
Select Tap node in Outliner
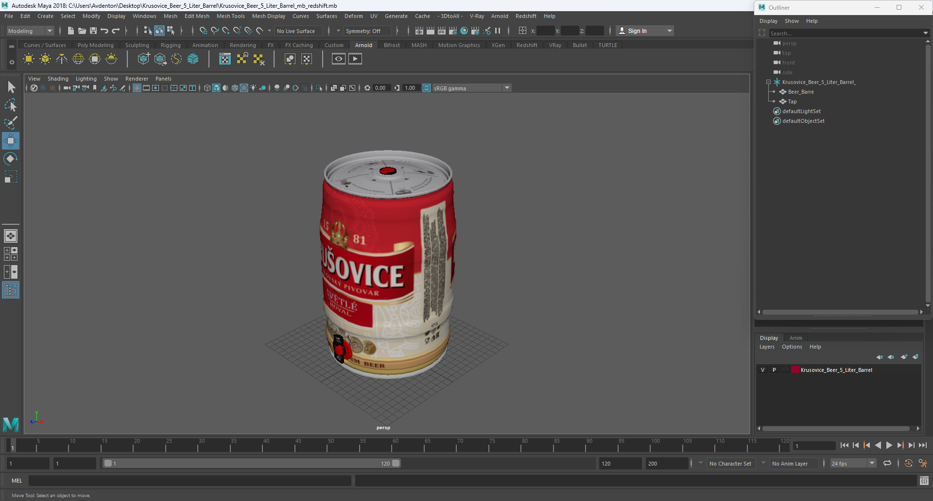point(792,101)
